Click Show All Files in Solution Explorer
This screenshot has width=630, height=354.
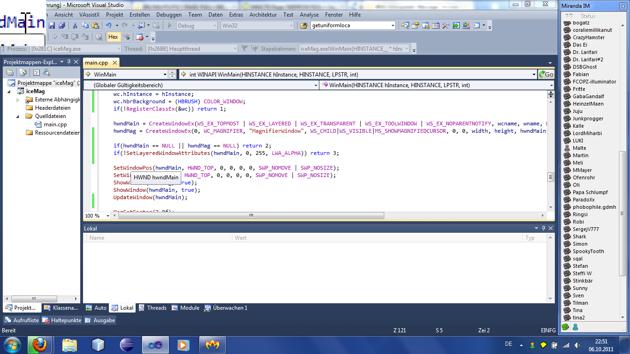click(x=23, y=72)
